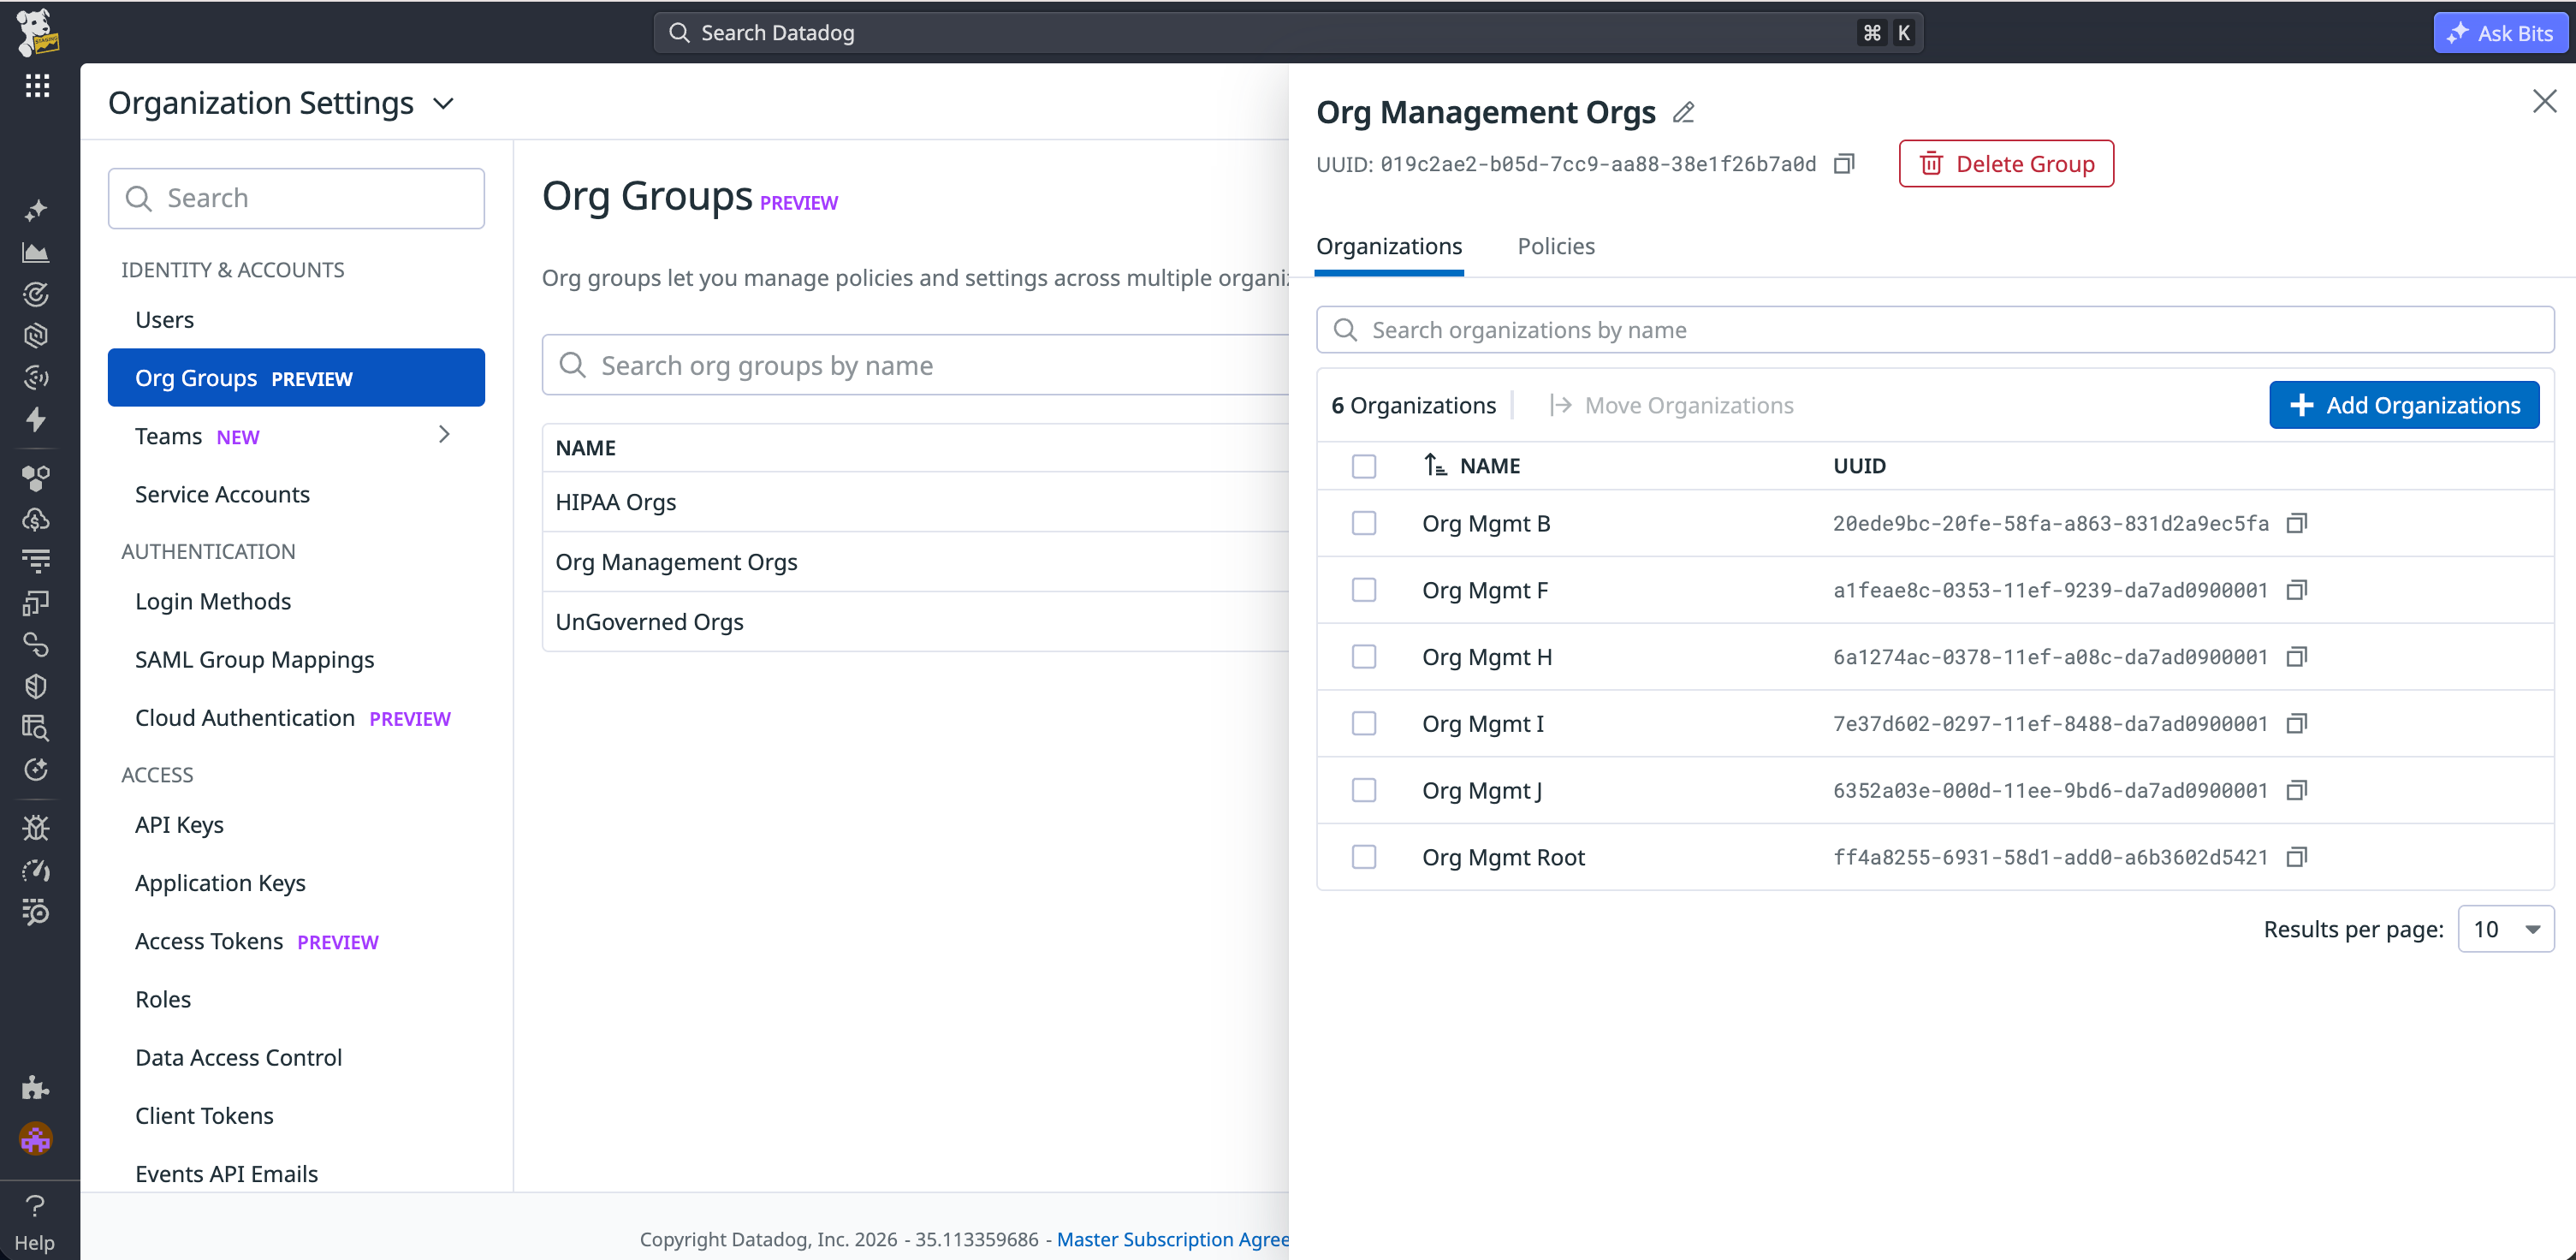2576x1260 pixels.
Task: Open the sparkle icon in left sidebar
Action: (x=36, y=210)
